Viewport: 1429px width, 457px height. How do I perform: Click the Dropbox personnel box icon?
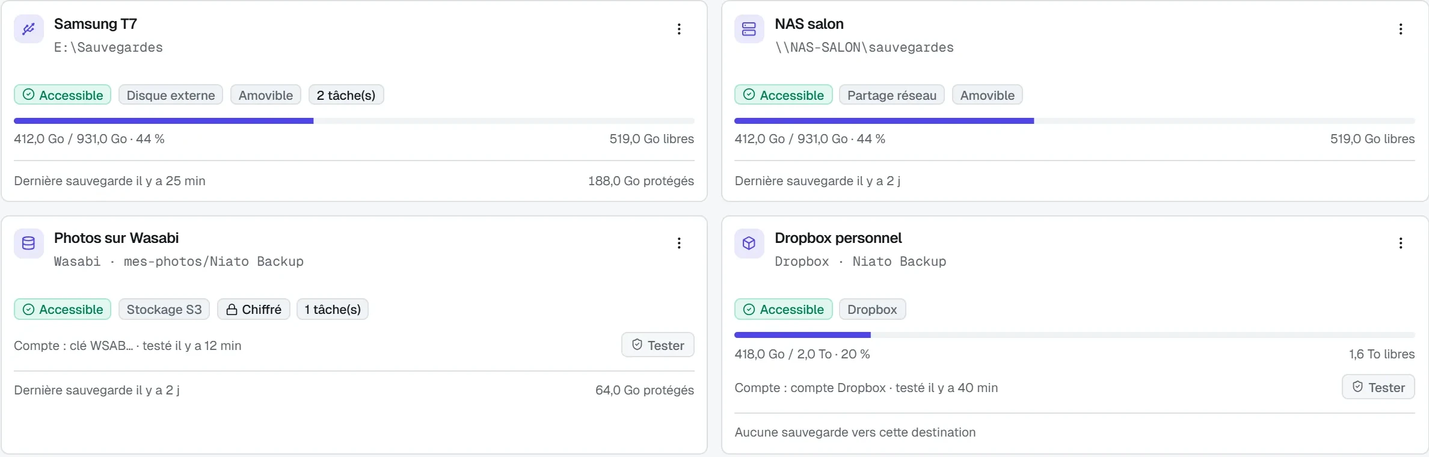click(749, 243)
